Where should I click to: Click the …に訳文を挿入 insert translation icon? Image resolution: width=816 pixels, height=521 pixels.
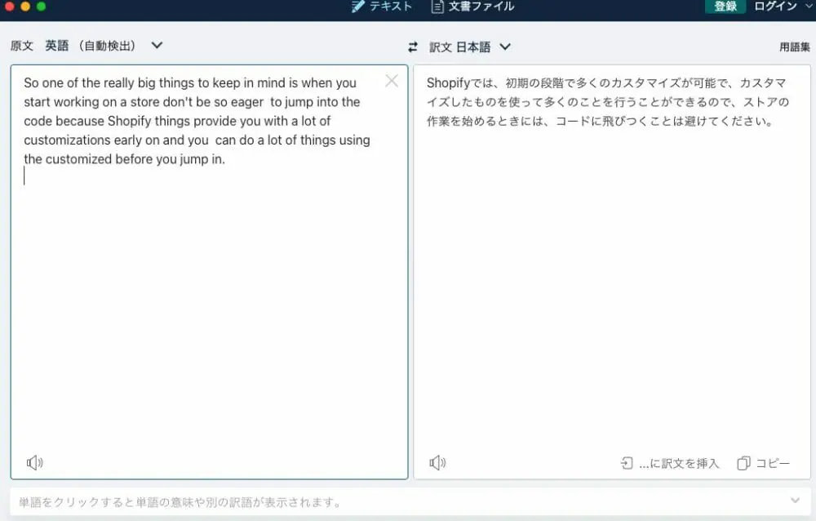[627, 463]
